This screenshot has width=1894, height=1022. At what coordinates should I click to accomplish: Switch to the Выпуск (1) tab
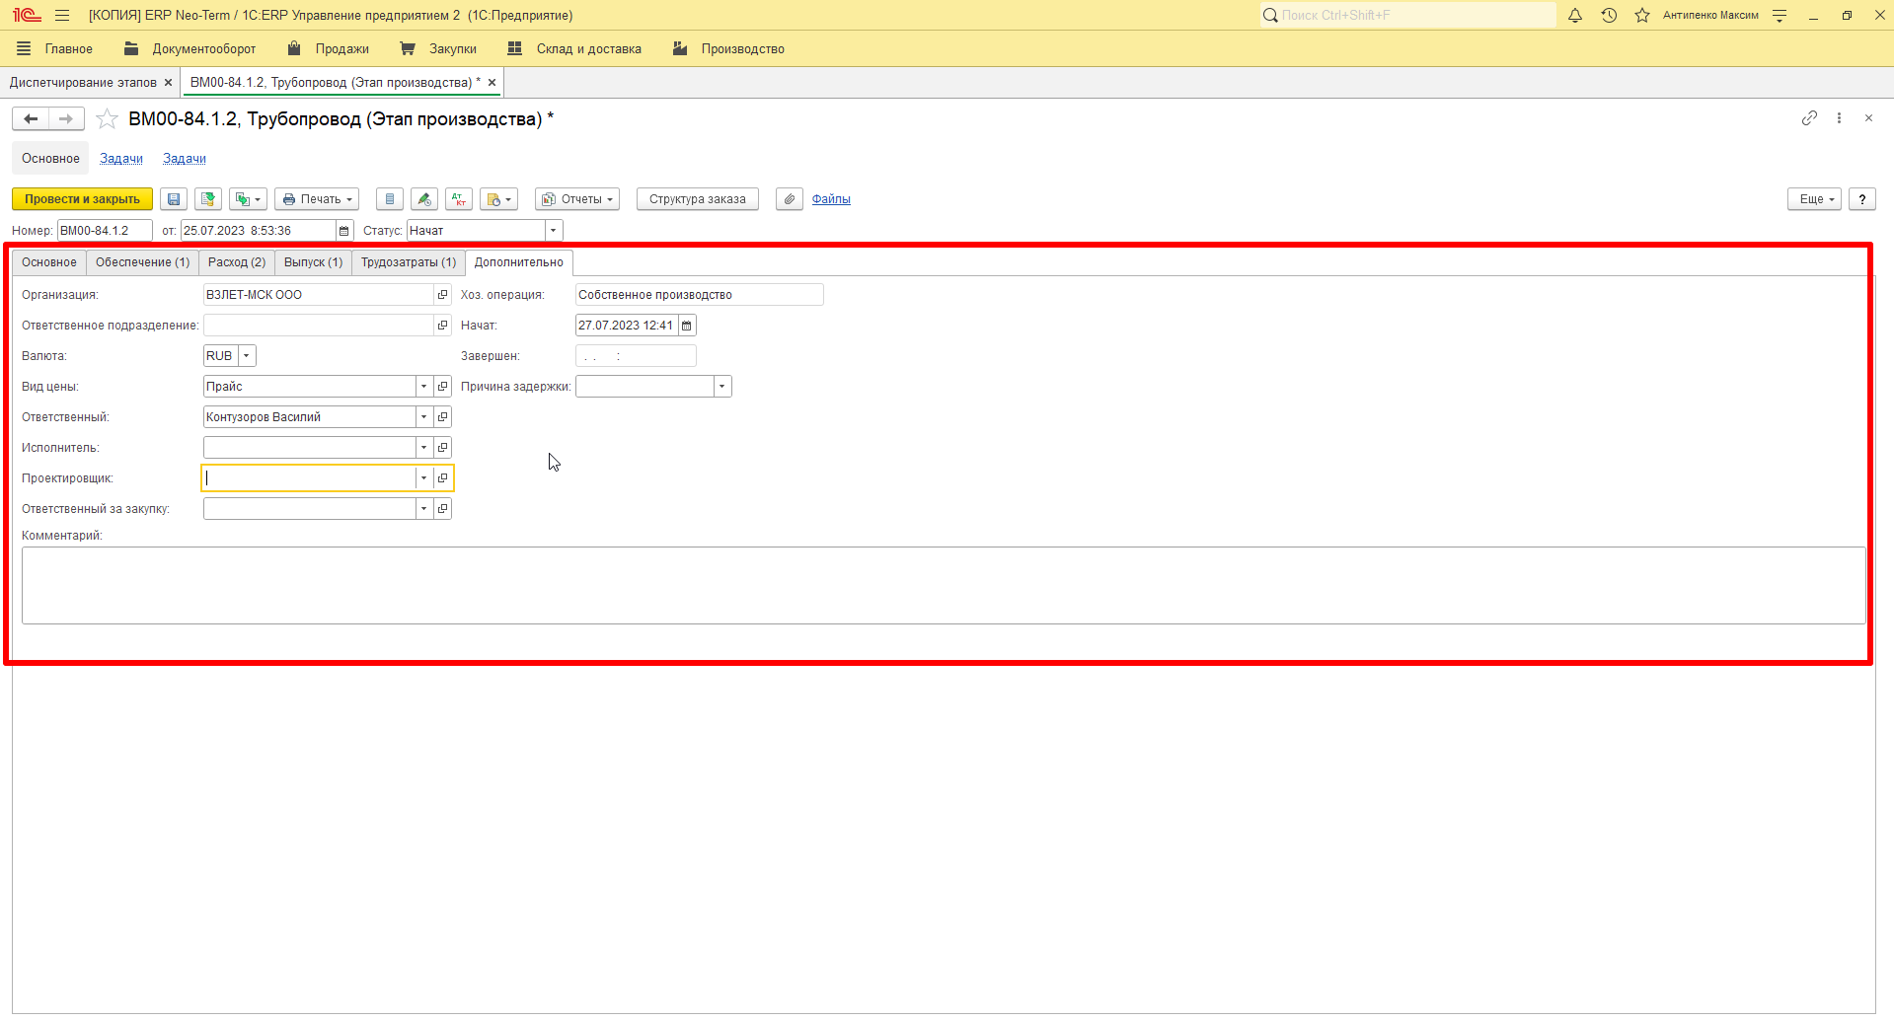(x=313, y=262)
